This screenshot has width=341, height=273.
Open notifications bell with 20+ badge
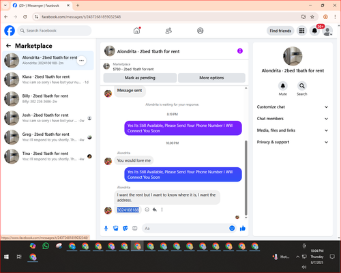tap(314, 31)
